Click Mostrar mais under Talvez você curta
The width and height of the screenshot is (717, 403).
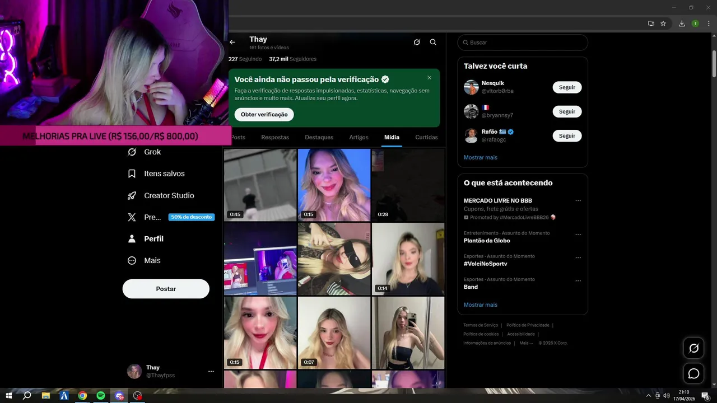[481, 157]
